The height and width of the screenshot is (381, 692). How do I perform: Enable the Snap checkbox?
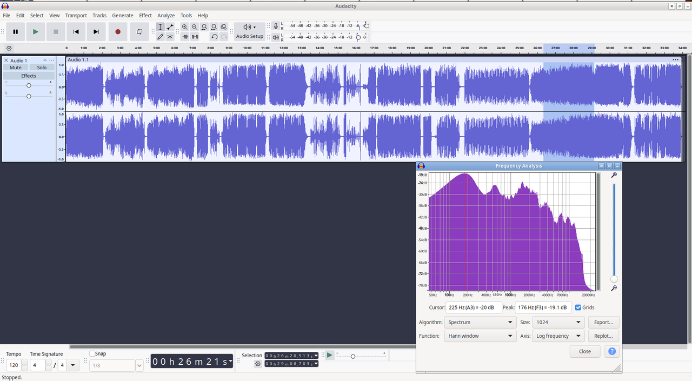[x=92, y=353]
